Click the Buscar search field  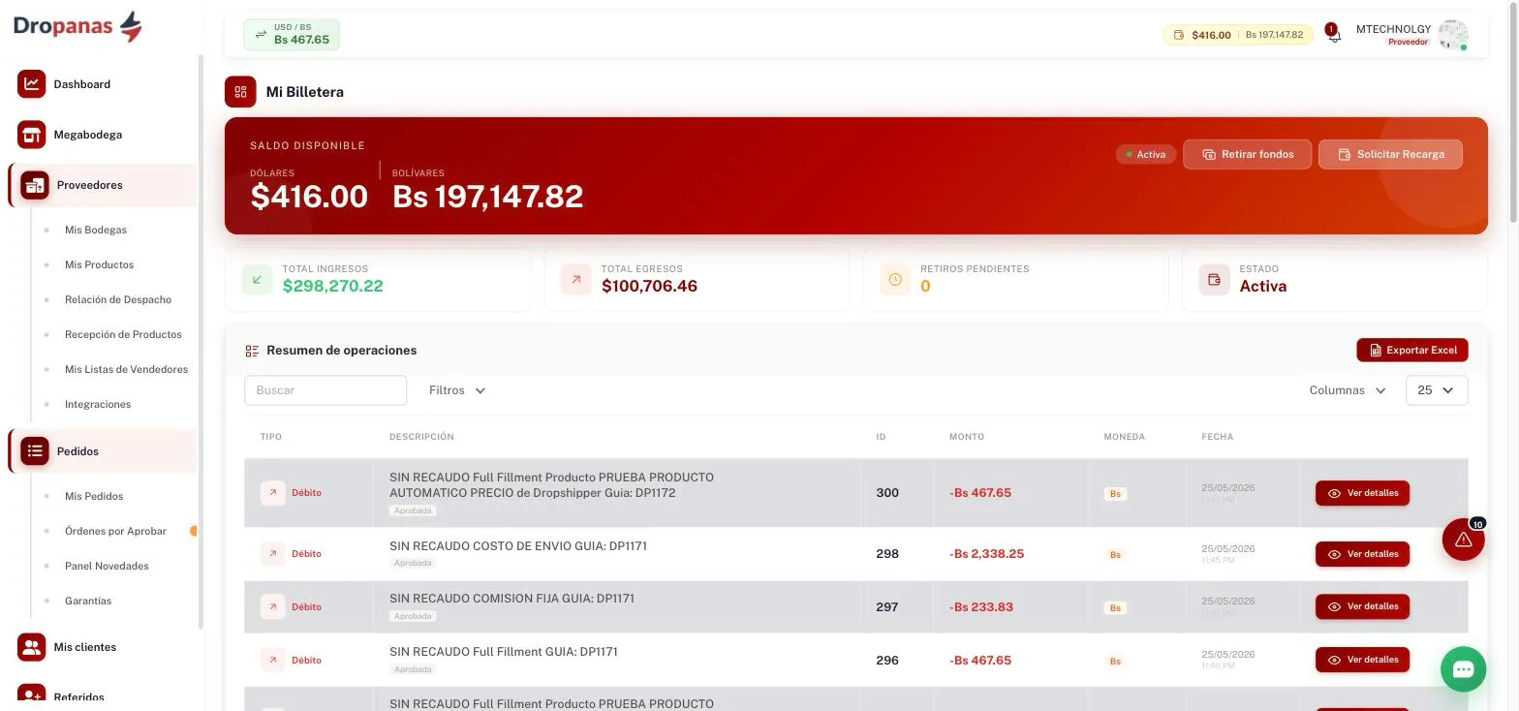pos(325,390)
